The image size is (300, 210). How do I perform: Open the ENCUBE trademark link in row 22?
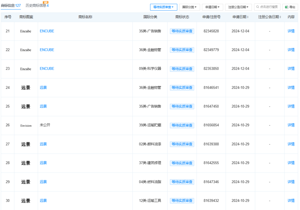coord(47,50)
